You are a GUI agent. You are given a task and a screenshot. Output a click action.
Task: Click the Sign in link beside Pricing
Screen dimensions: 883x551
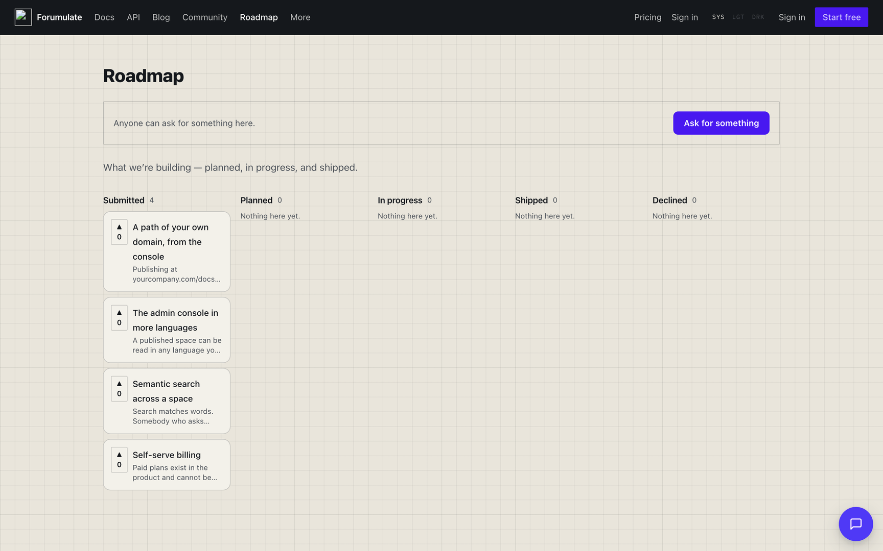tap(685, 17)
